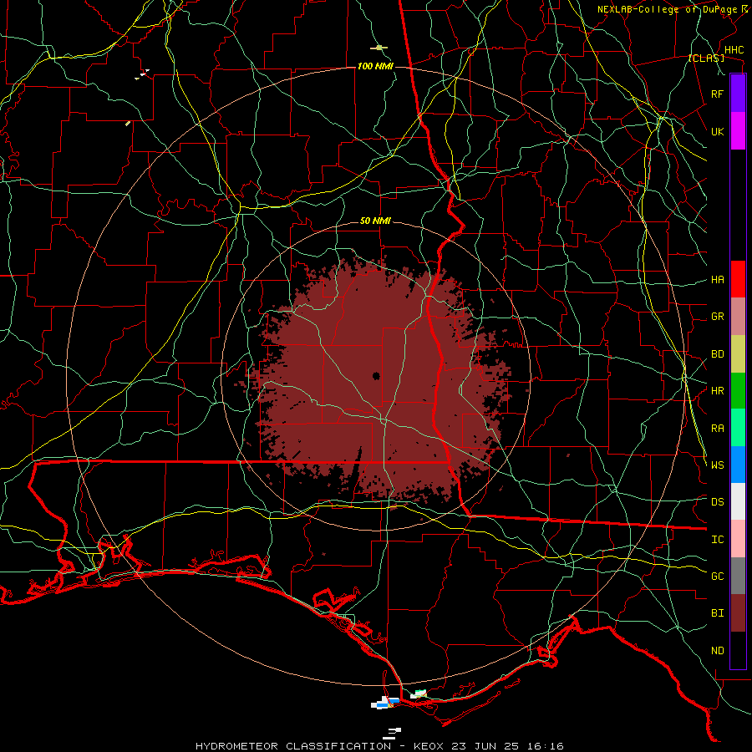Screen dimensions: 752x752
Task: Click the HHC product label
Action: [x=734, y=49]
